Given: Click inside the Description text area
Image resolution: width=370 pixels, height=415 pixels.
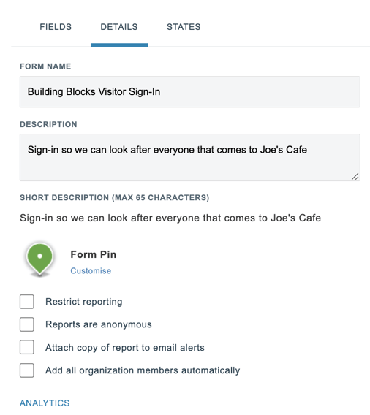Looking at the screenshot, I should (x=190, y=158).
